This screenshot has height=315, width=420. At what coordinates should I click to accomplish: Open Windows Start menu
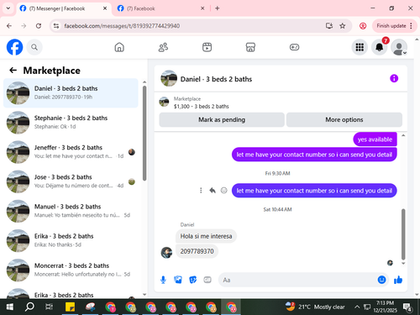coord(9,307)
